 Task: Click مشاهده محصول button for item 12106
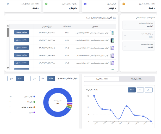[21, 55]
